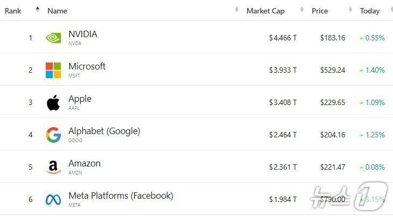393x216 pixels.
Task: Select the Amazon company name
Action: tap(85, 164)
